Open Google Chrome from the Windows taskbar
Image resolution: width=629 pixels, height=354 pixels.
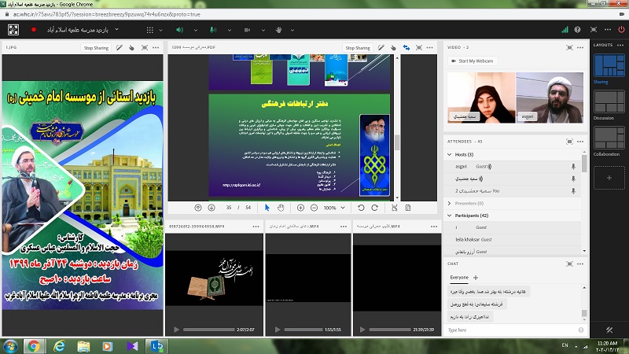[34, 345]
